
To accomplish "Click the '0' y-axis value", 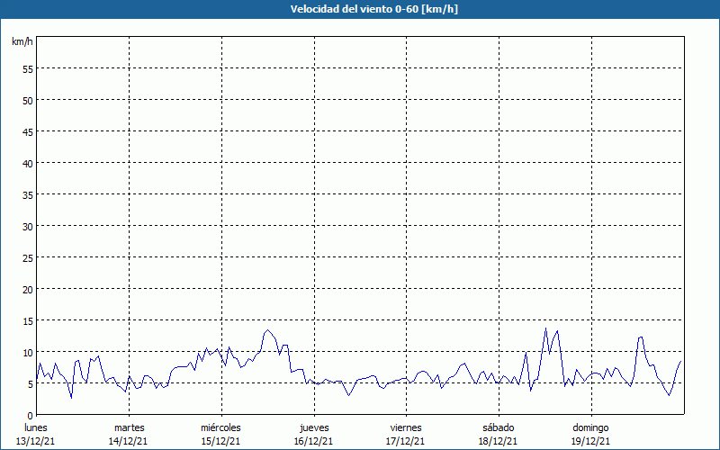I will pos(31,416).
